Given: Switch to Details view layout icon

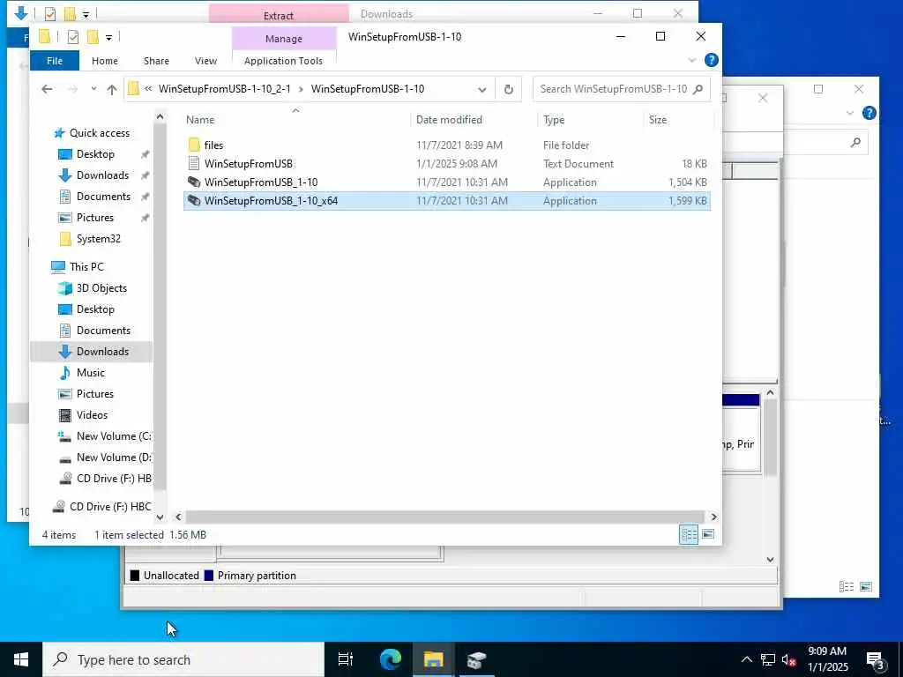Looking at the screenshot, I should click(x=688, y=534).
